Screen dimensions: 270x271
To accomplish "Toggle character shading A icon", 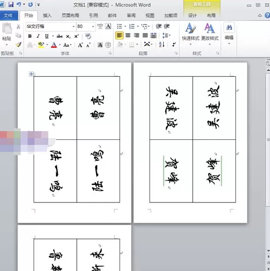I will pos(100,45).
